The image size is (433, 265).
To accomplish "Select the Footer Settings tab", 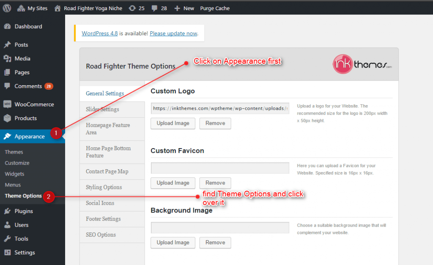I will coord(112,219).
